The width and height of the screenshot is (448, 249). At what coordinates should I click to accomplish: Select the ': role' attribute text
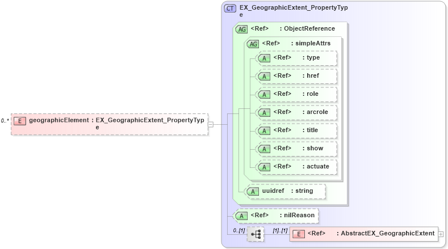tap(310, 94)
